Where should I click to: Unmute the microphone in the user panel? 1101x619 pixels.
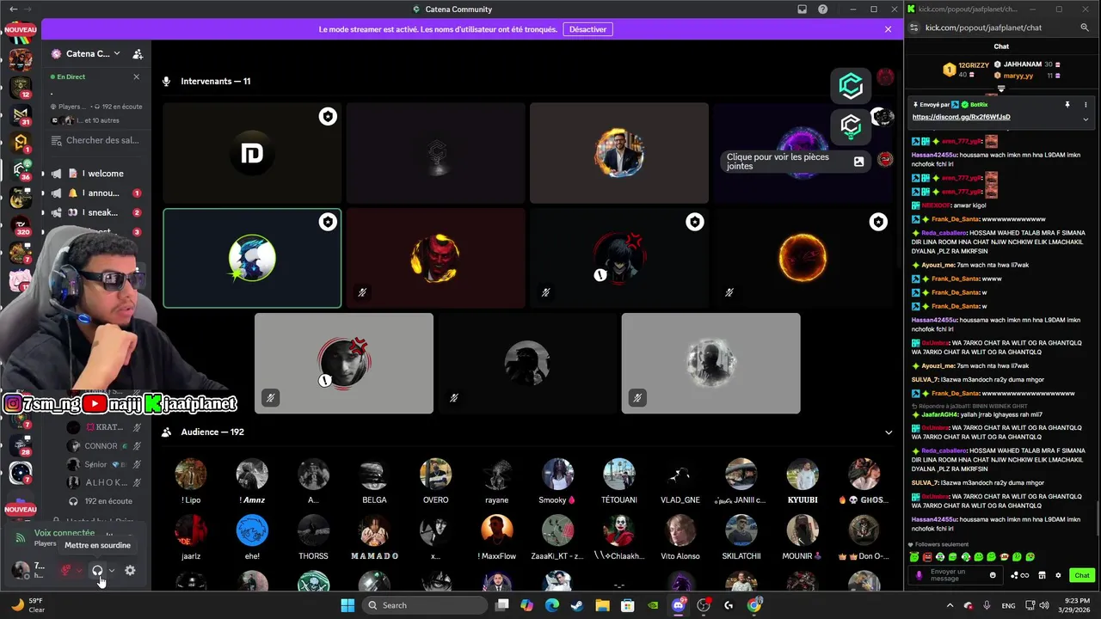click(65, 570)
